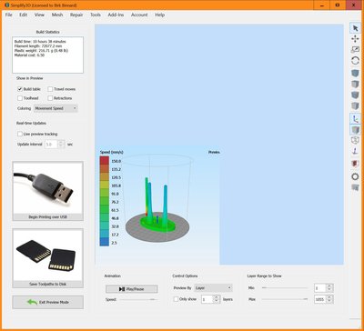Select the Build time statistics line
Screen dimensions: 364x331
click(40, 41)
